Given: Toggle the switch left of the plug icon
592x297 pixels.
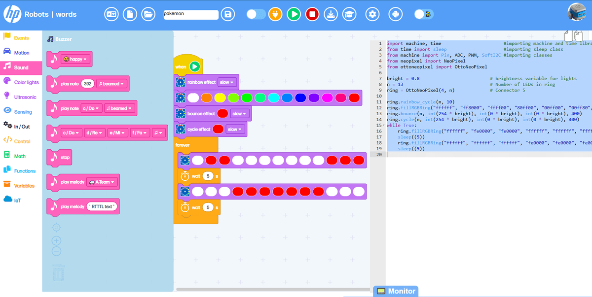Looking at the screenshot, I should point(256,14).
